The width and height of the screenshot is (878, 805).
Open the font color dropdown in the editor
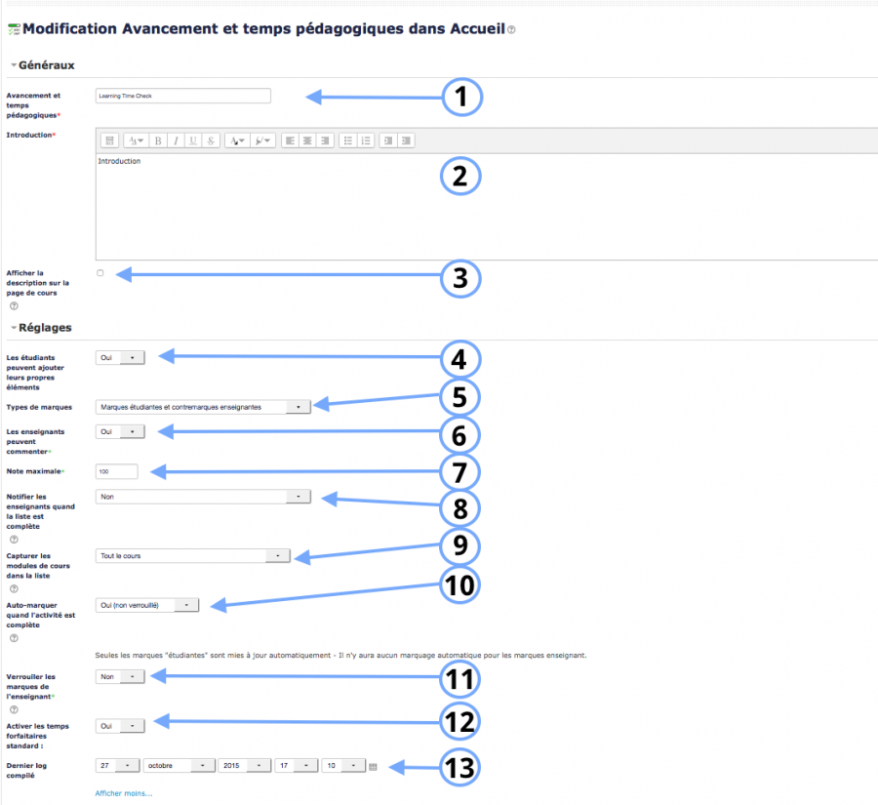236,140
